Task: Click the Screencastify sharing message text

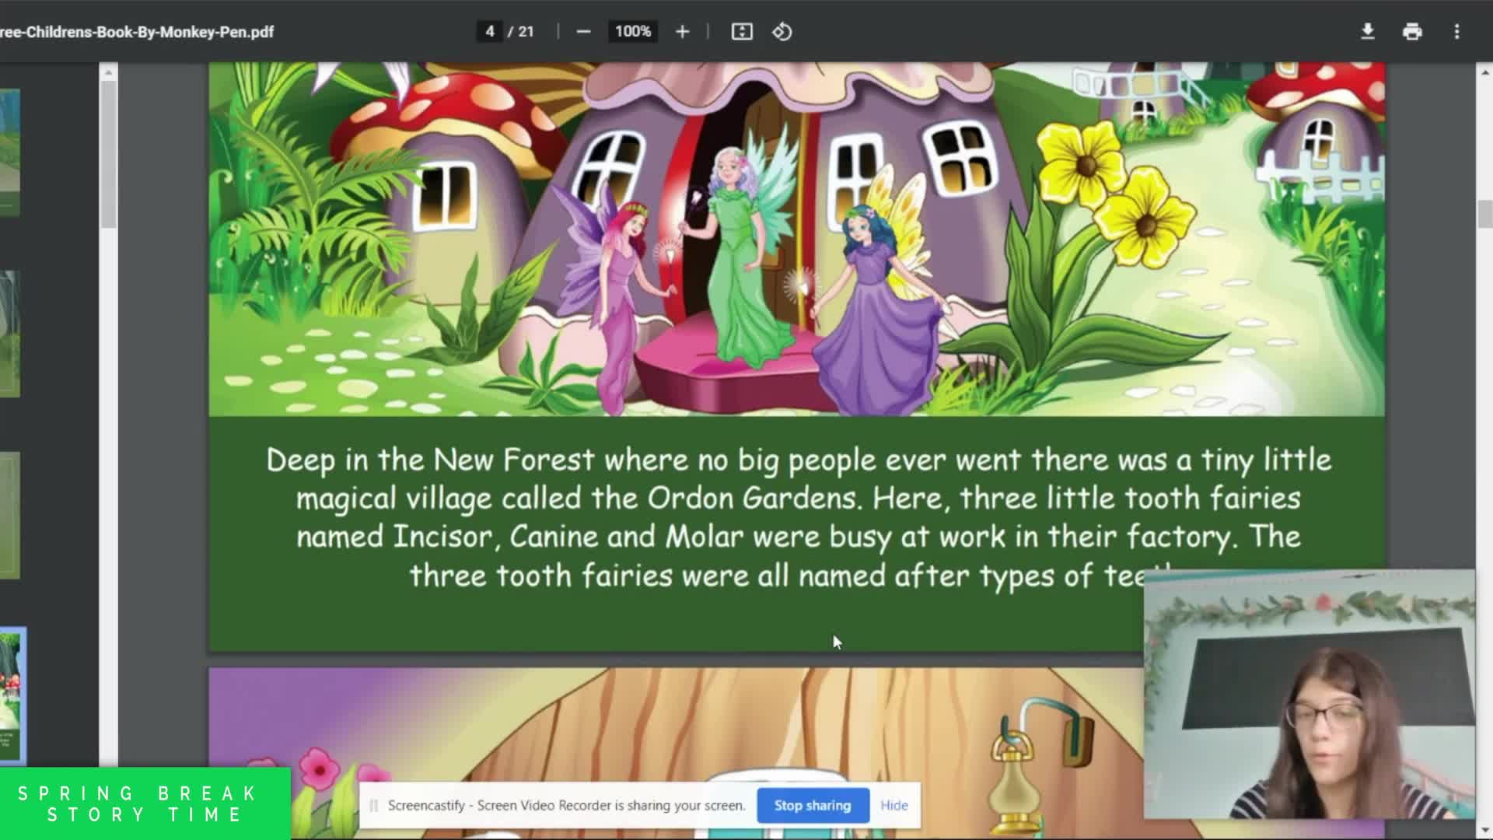Action: coord(566,806)
